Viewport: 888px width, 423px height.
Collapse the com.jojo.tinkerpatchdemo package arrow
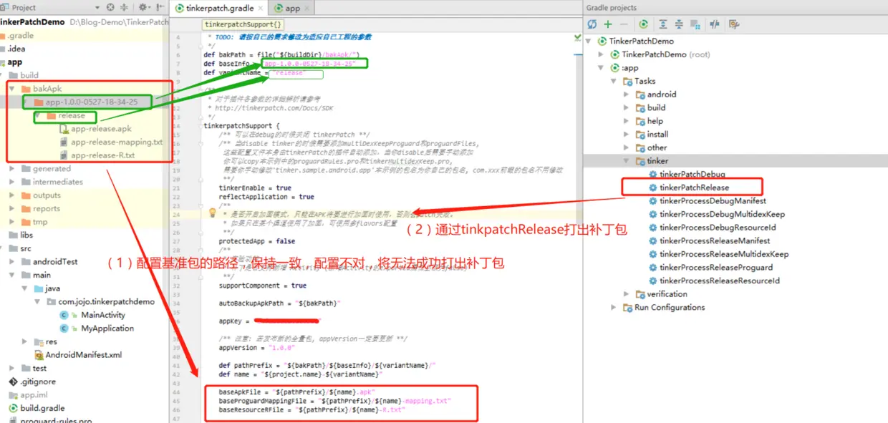[39, 302]
